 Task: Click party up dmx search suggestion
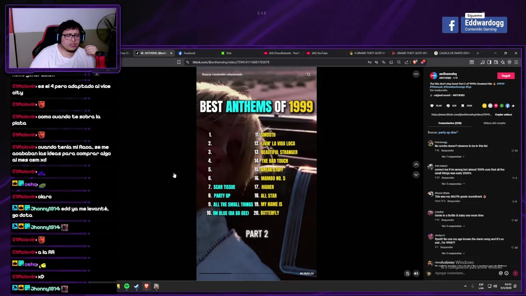point(448,132)
